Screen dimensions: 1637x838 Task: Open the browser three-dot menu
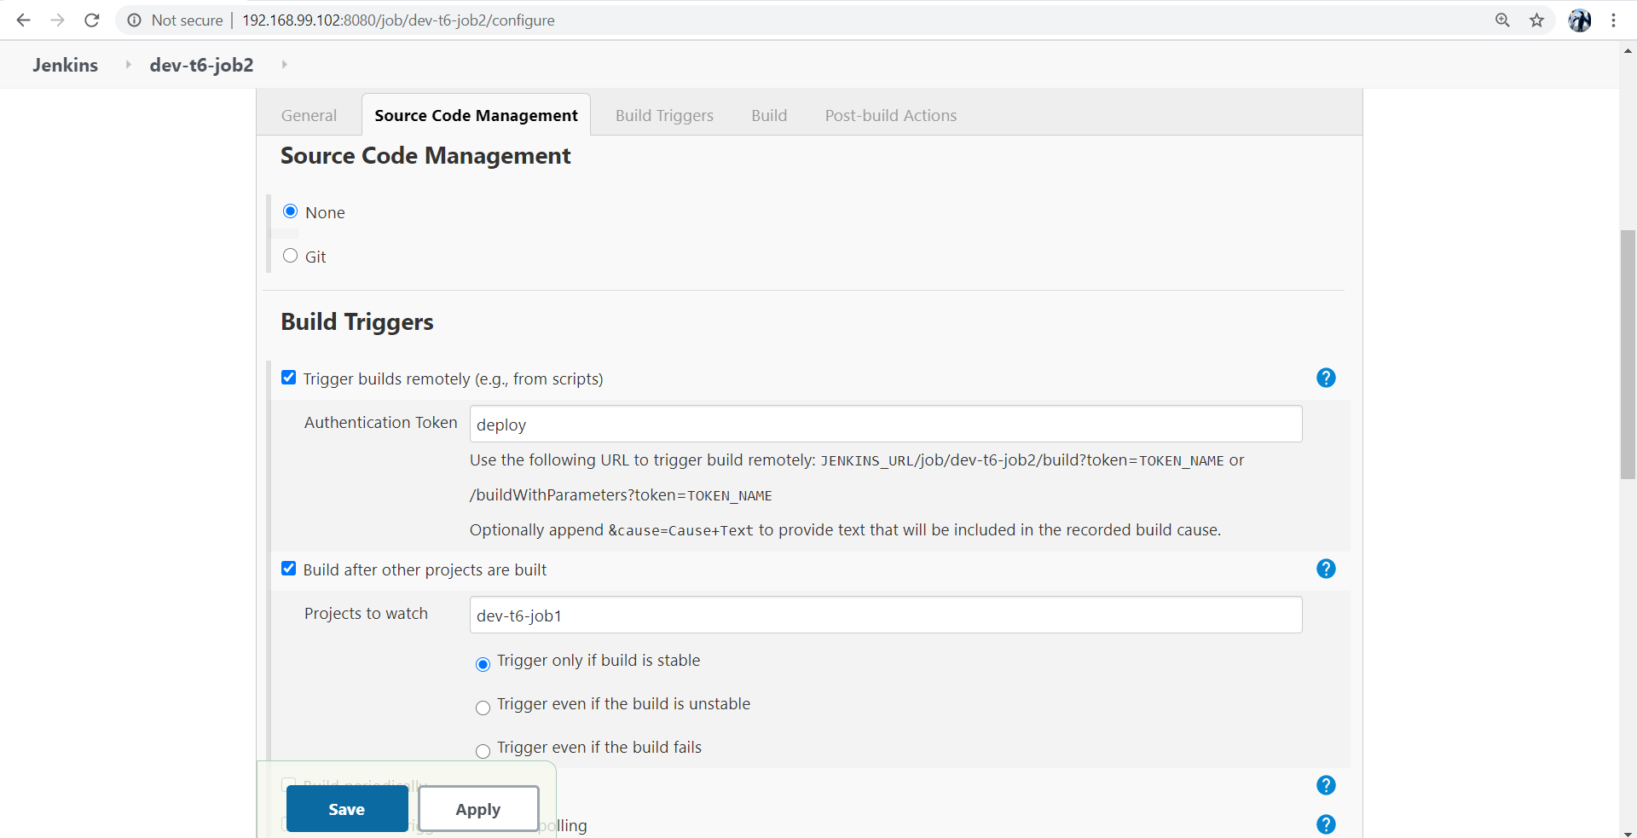(x=1614, y=20)
